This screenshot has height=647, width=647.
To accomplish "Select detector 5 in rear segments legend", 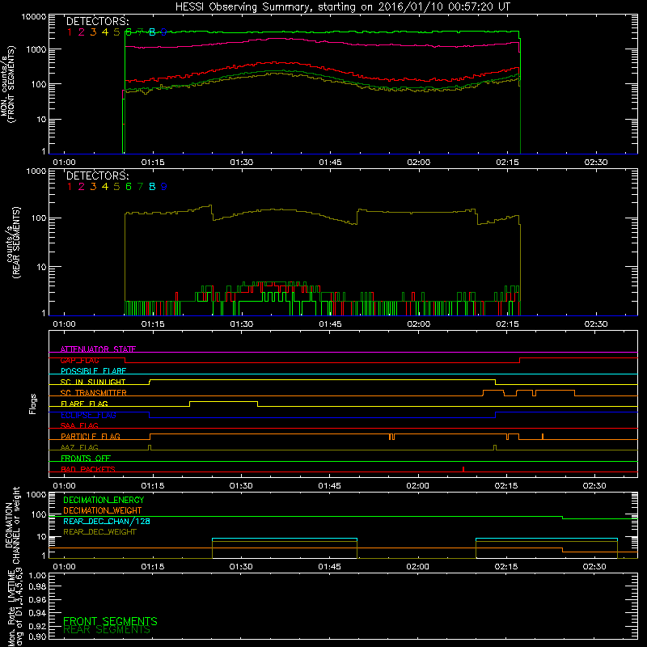I will [116, 187].
